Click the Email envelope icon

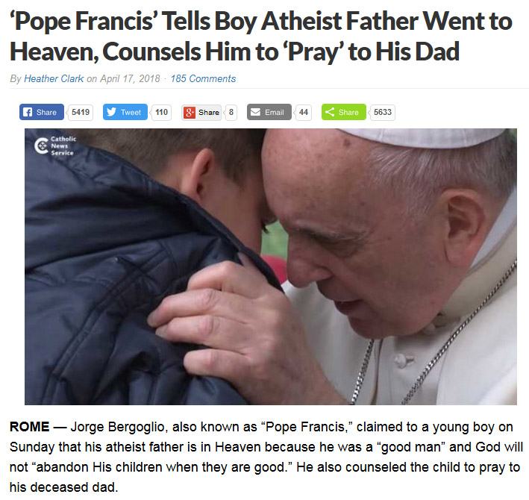tap(255, 112)
